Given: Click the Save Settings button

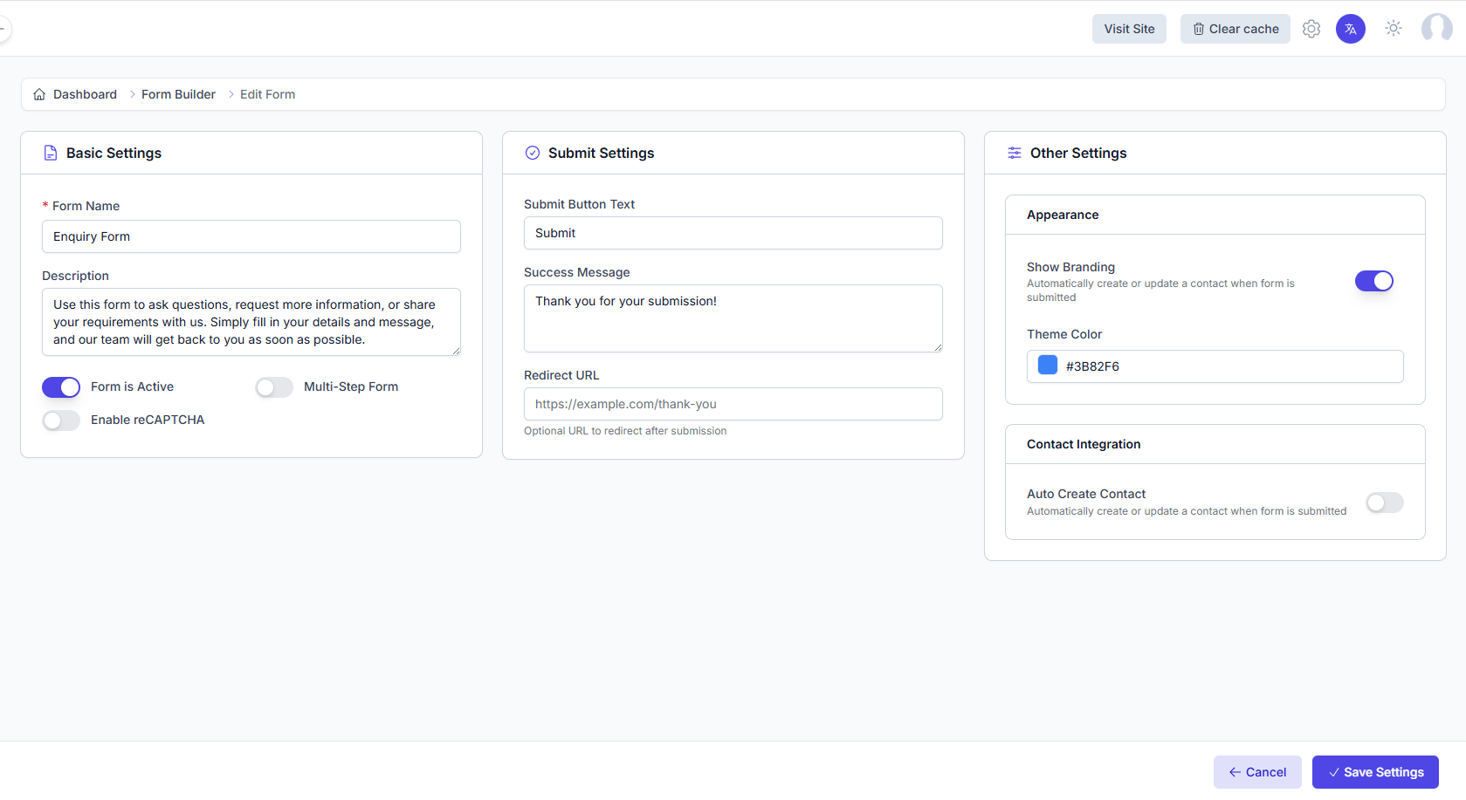Looking at the screenshot, I should click(x=1375, y=772).
